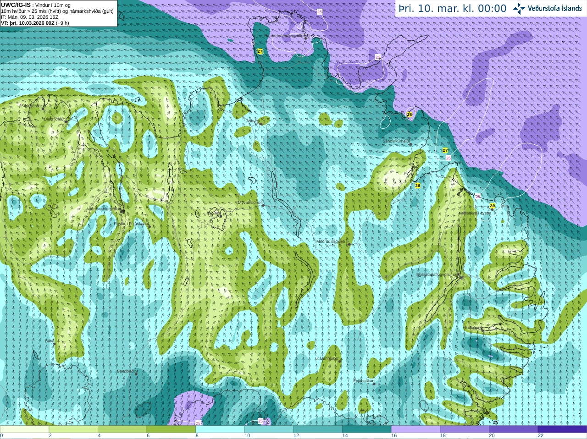Image resolution: width=587 pixels, height=439 pixels.
Task: Click the Kárahnjúkar station label
Action: (327, 358)
